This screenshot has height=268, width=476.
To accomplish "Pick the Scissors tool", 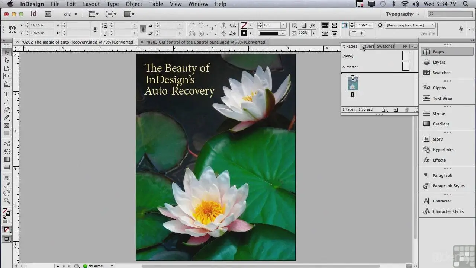I will pos(7,143).
